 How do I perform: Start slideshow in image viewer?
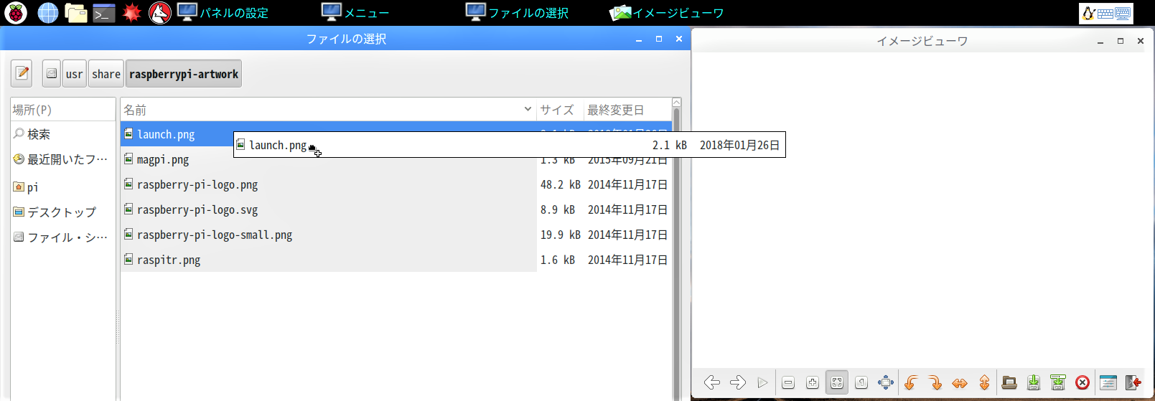coord(762,382)
